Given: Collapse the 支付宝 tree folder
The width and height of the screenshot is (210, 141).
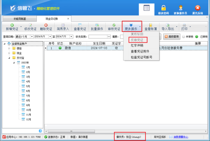Looking at the screenshot, I should [x=9, y=58].
